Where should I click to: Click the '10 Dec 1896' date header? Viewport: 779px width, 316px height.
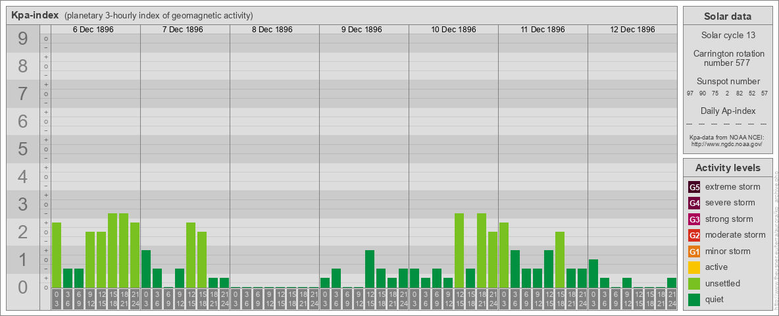(453, 30)
